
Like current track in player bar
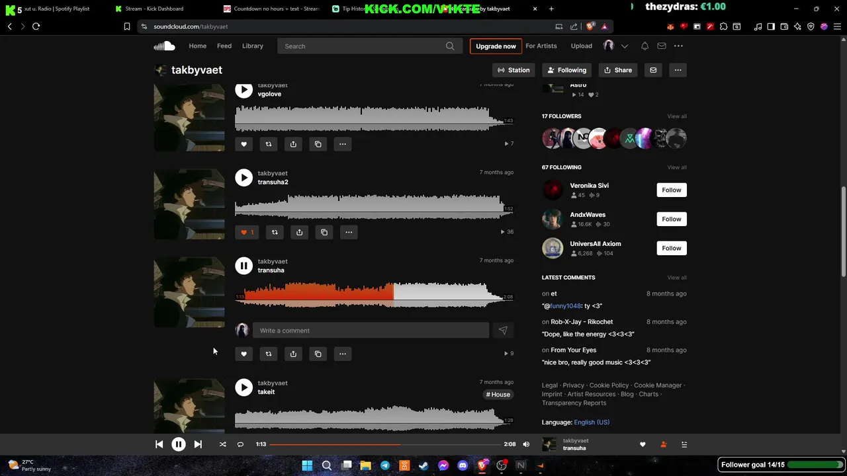click(x=643, y=445)
